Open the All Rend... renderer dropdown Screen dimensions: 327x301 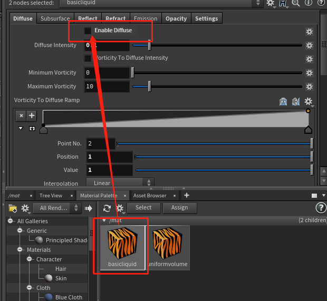pos(56,208)
